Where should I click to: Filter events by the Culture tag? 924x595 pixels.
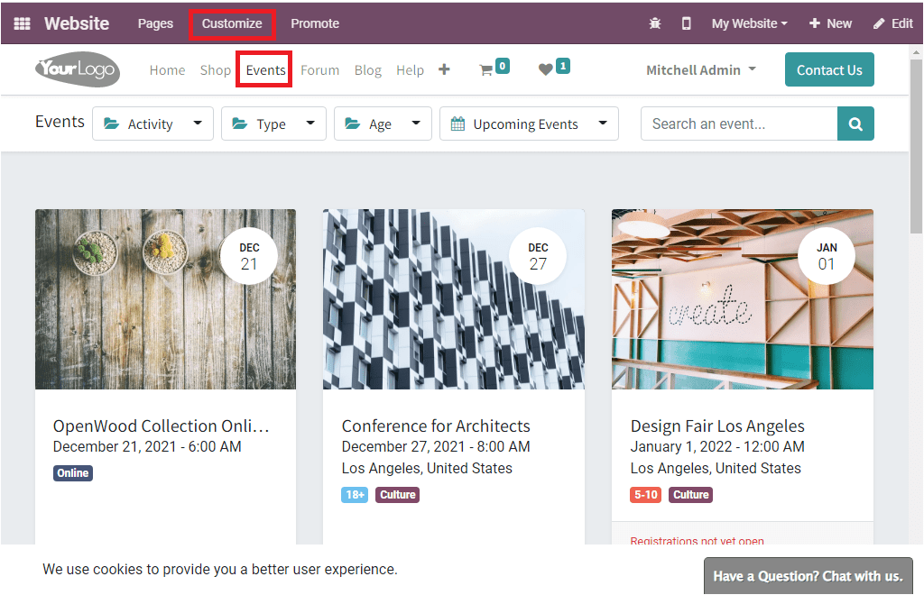[x=397, y=494]
